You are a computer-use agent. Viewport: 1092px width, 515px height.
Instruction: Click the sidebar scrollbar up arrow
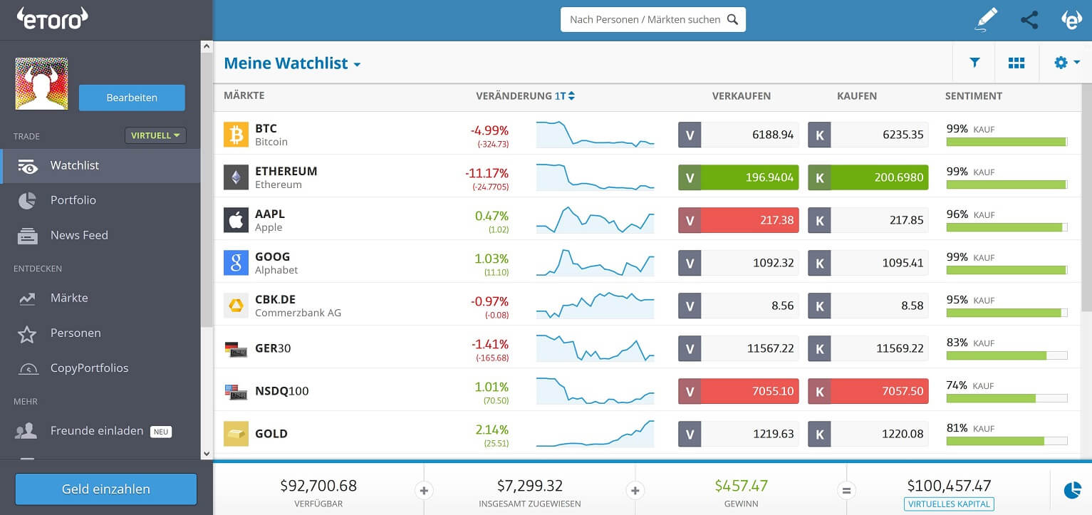[207, 46]
